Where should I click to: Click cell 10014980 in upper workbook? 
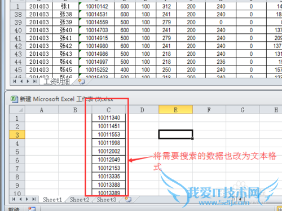pos(96,46)
